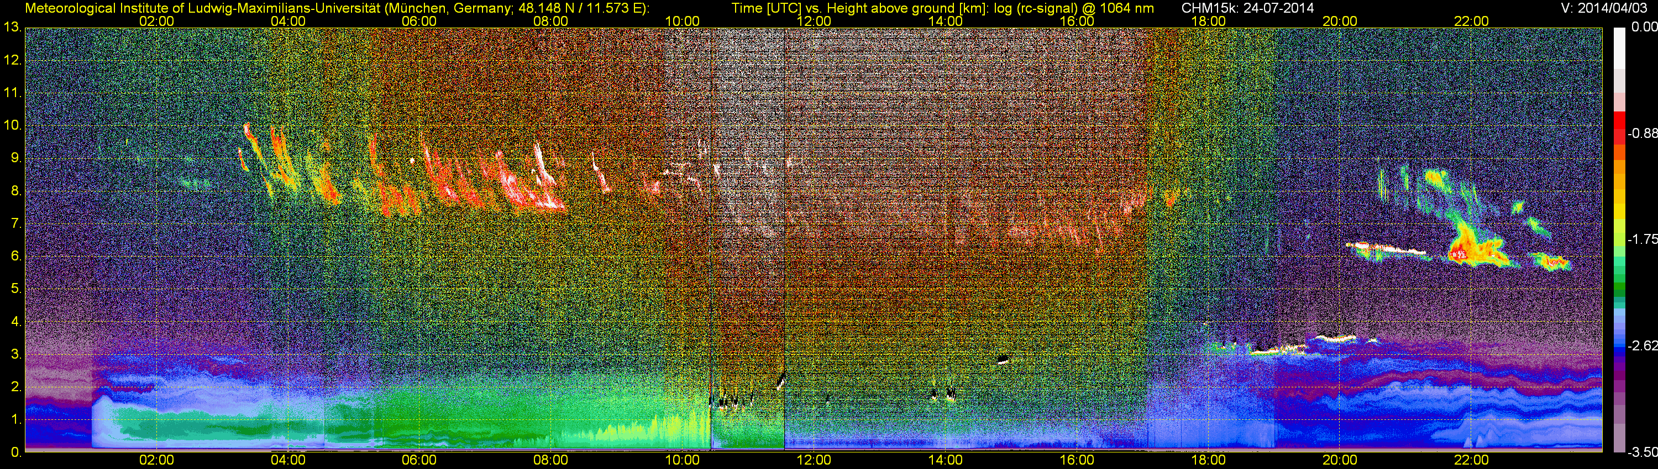Click the height axis label '6.'
1658x469 pixels.
16,255
